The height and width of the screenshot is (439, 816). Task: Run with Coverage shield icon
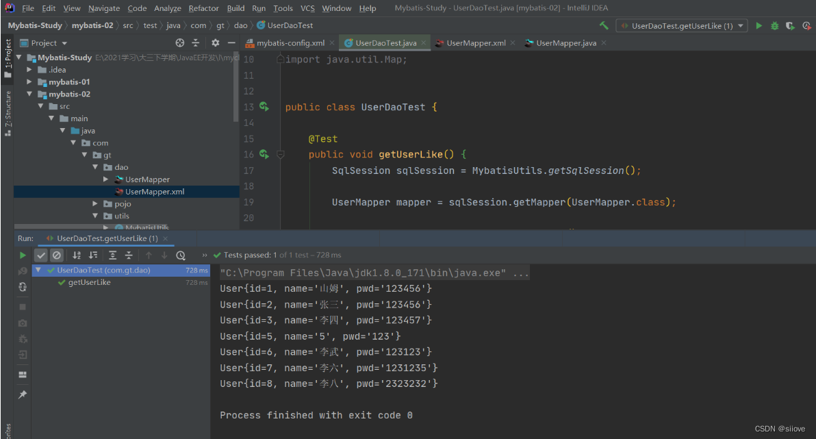[x=790, y=25]
